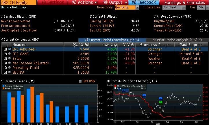
Task: Open Earnings History (ERN) section
Action: 19,16
